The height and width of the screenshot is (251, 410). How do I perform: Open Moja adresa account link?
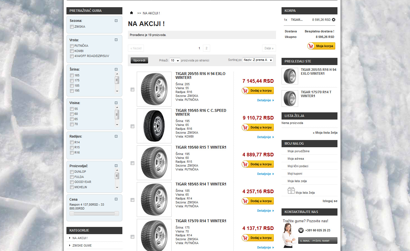pos(296,159)
